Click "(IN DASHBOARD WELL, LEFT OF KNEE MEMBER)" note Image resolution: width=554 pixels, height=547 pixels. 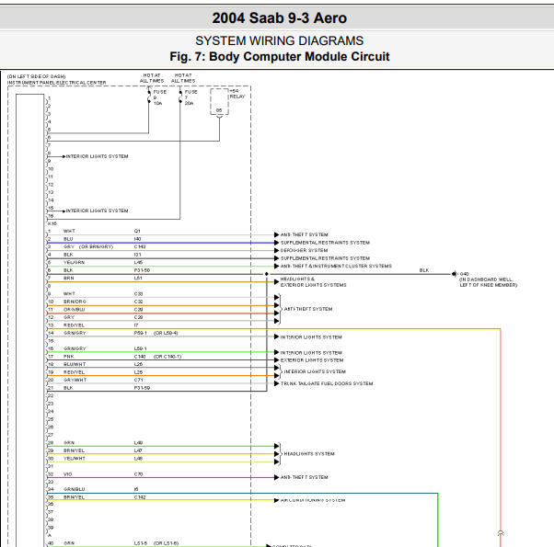coord(489,282)
